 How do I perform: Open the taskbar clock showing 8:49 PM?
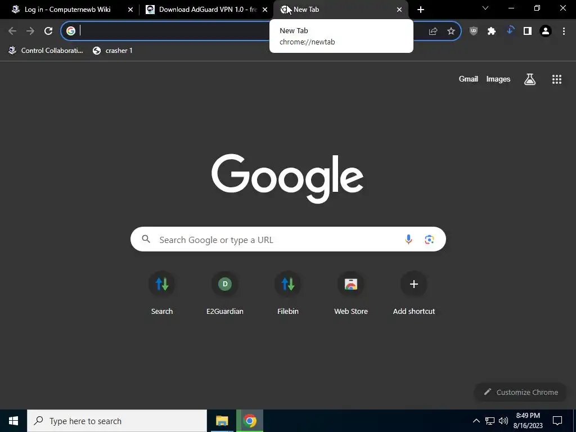click(528, 421)
